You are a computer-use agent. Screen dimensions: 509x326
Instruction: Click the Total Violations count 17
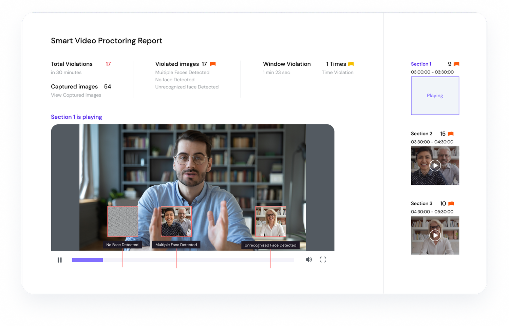coord(108,64)
